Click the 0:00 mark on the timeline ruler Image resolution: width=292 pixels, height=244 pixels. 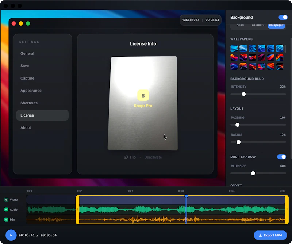coord(29,191)
